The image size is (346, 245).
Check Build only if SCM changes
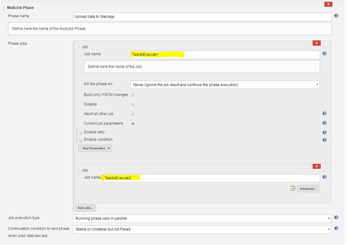[133, 95]
